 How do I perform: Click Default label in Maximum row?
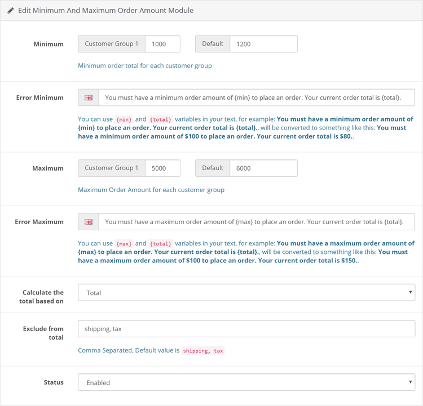coord(213,168)
